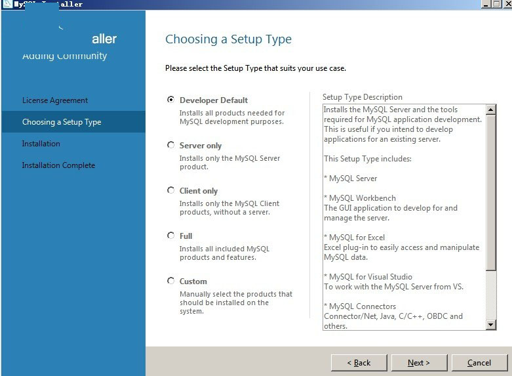Go to the next installer step

tap(419, 363)
